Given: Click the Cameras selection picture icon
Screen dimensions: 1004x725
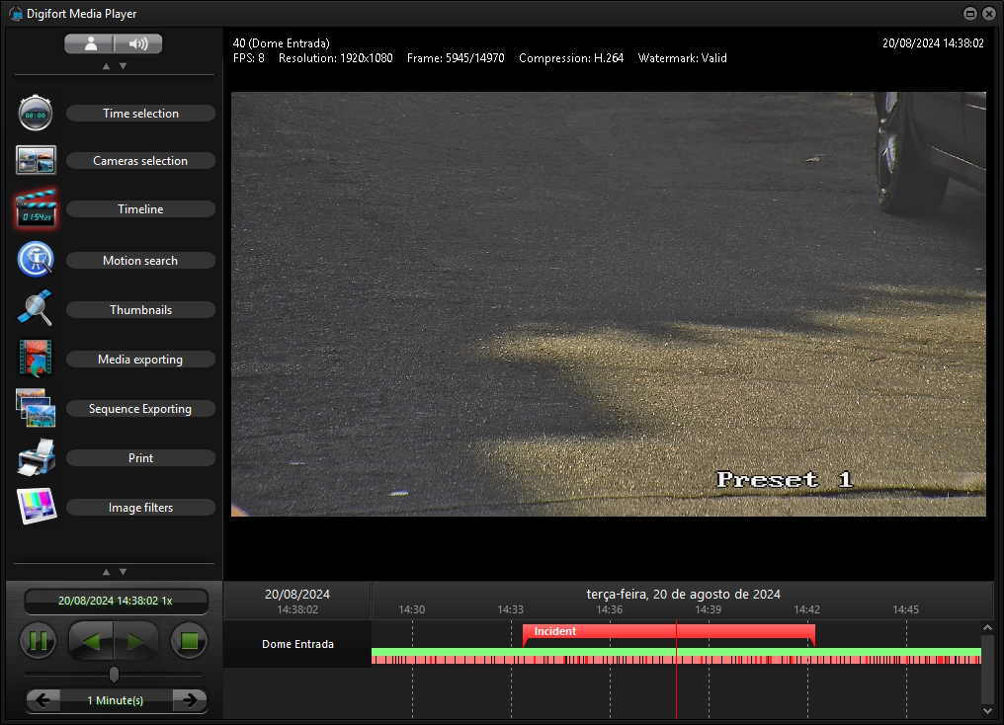Looking at the screenshot, I should pyautogui.click(x=36, y=160).
